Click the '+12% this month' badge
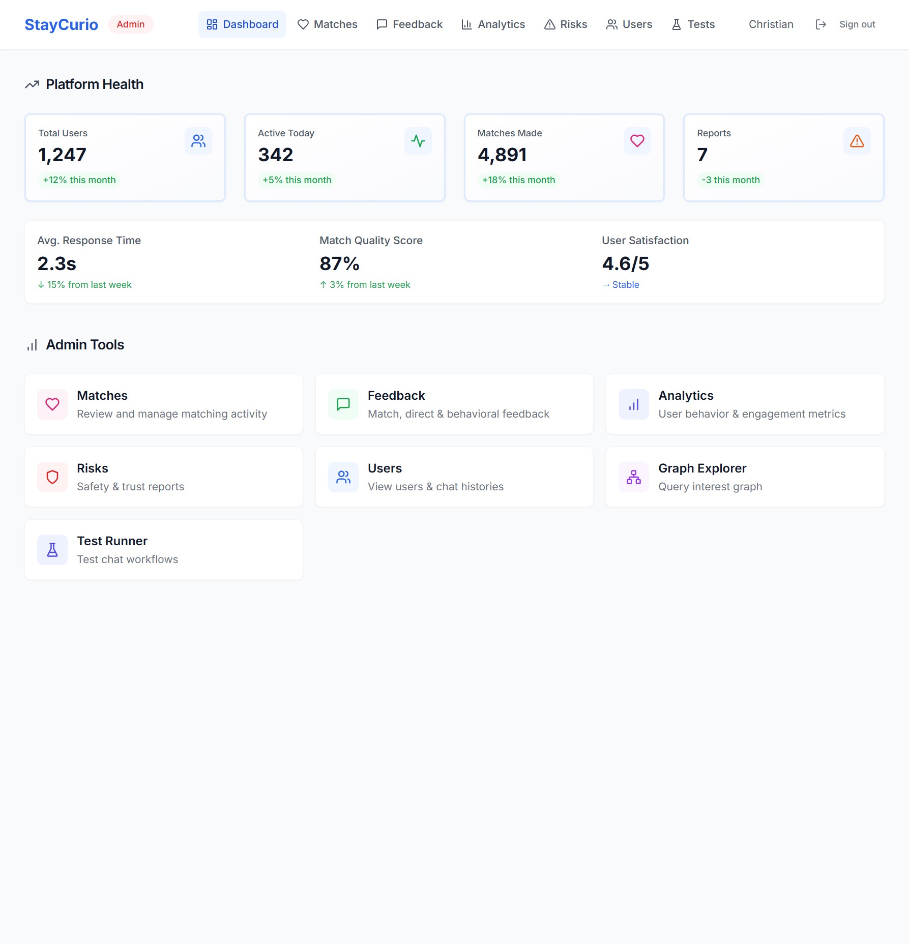 pos(79,180)
